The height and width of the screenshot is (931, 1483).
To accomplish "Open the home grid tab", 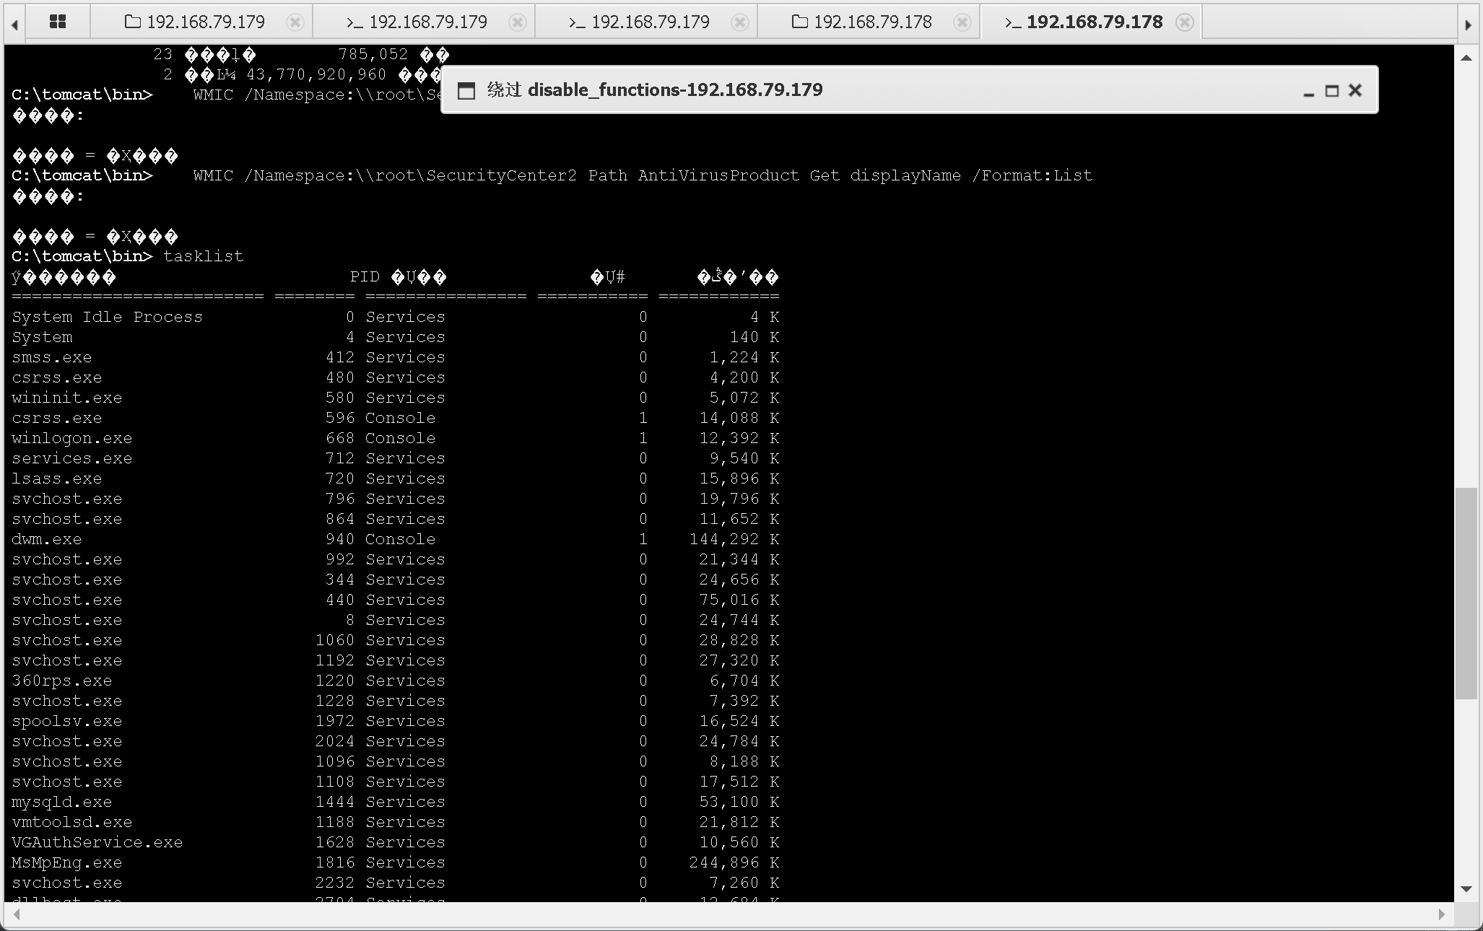I will pos(58,22).
